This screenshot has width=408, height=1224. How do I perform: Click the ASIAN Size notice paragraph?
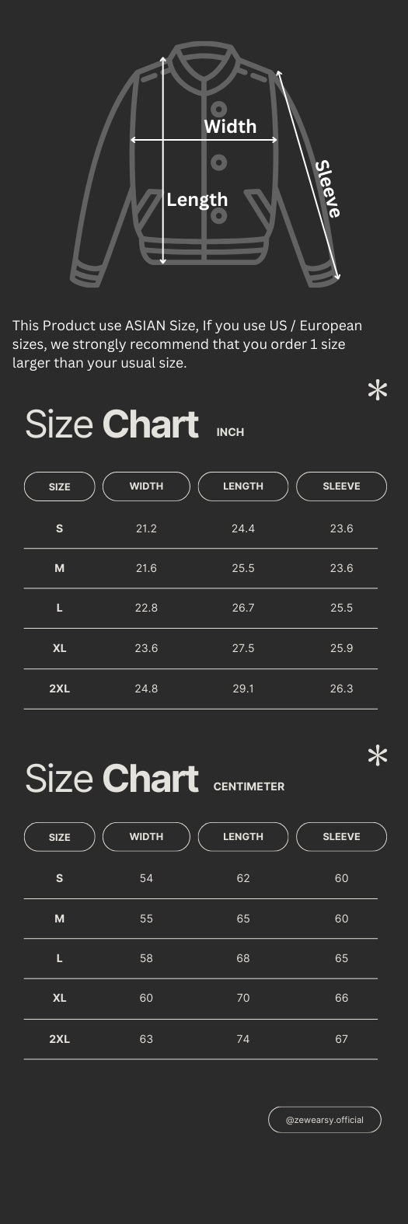[187, 344]
